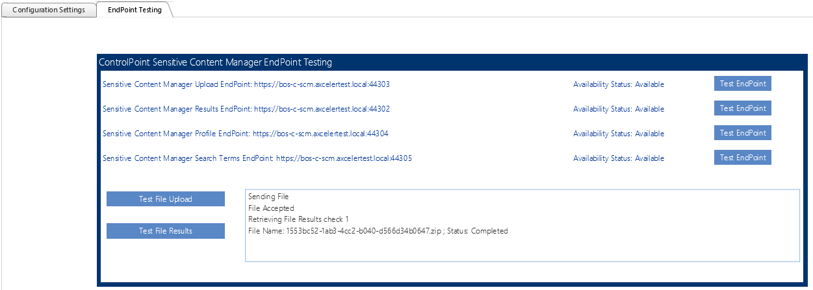Click the zip file name status line

pos(378,231)
